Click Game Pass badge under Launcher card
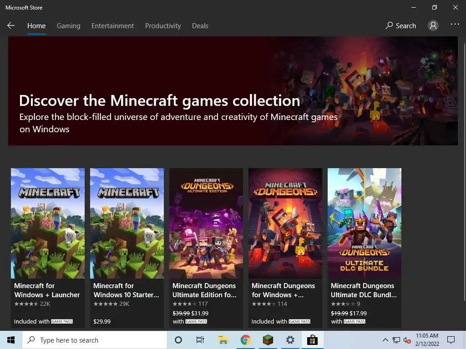The image size is (466, 349). 62,321
